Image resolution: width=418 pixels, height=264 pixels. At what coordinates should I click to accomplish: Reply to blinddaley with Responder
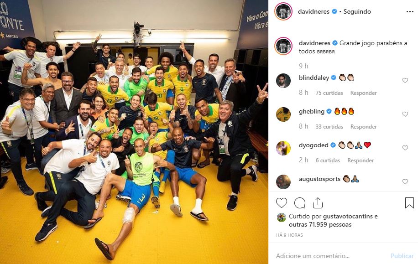pyautogui.click(x=363, y=93)
